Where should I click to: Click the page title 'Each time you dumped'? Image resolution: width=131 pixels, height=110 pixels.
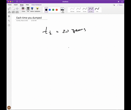pos(29,18)
